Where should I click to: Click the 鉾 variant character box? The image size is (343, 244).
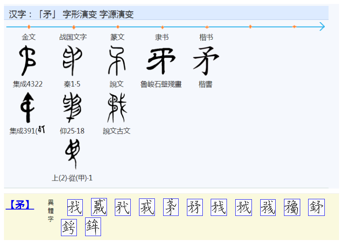coord(92,227)
